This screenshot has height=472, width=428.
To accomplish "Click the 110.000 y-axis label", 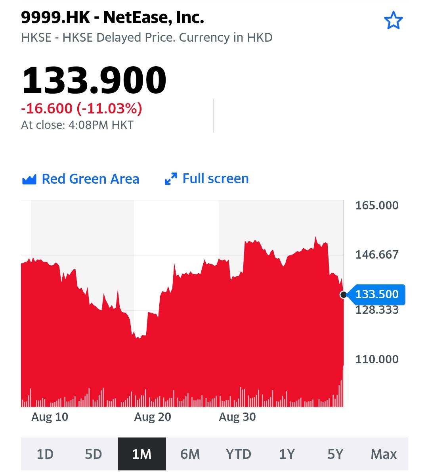I will click(x=377, y=359).
